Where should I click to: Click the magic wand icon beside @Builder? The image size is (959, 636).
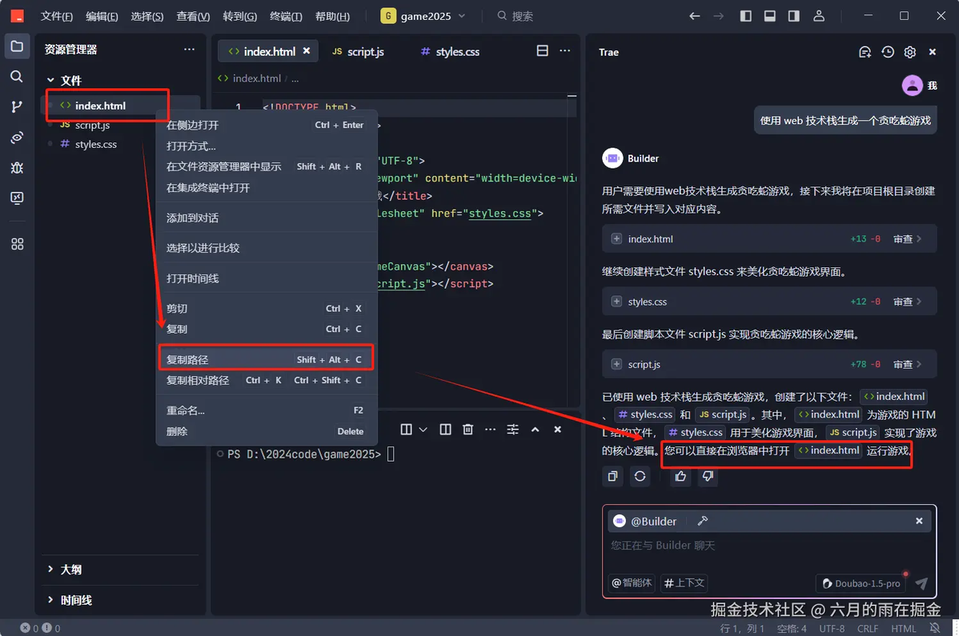(x=703, y=521)
